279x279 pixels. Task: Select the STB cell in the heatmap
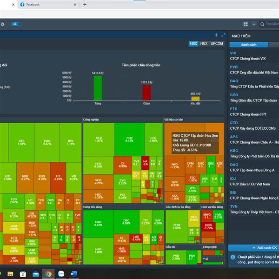pyautogui.click(x=21, y=142)
